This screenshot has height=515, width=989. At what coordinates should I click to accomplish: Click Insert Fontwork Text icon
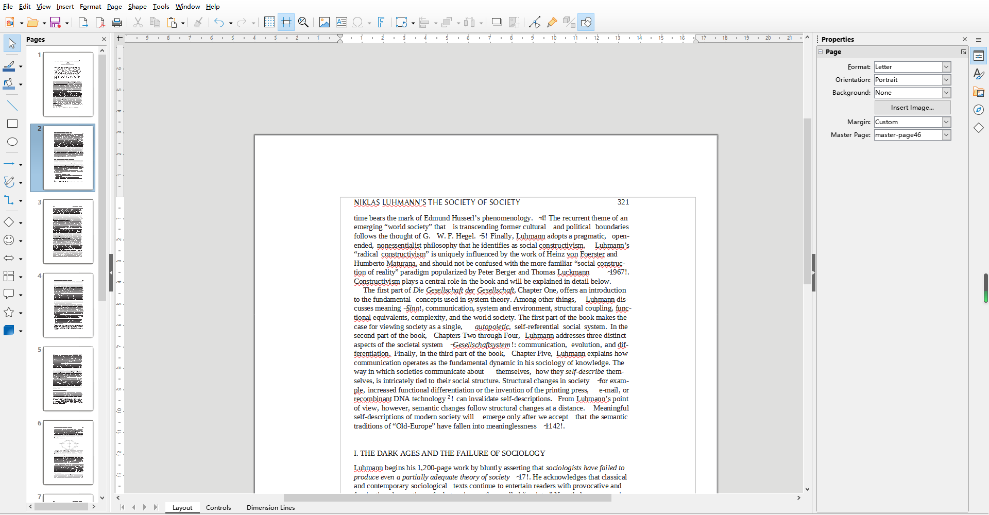click(x=381, y=22)
